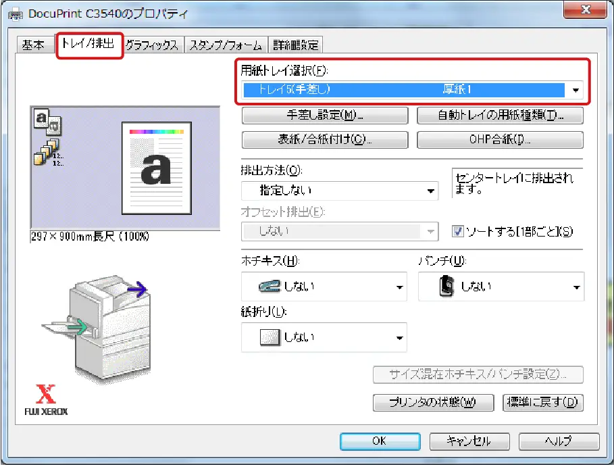Image resolution: width=614 pixels, height=465 pixels.
Task: Open the スタンプ/フォーム tab
Action: click(x=226, y=45)
